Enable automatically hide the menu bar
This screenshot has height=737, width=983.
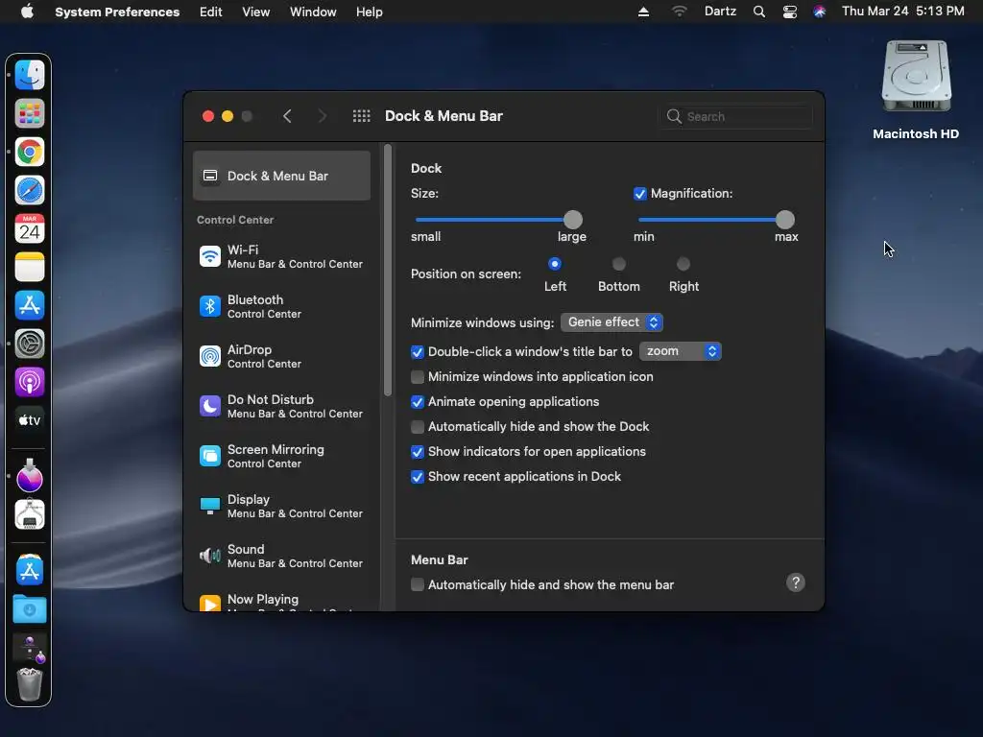click(418, 584)
